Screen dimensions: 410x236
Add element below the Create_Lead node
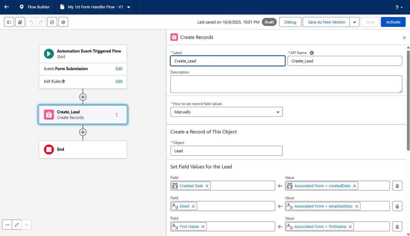tap(83, 132)
